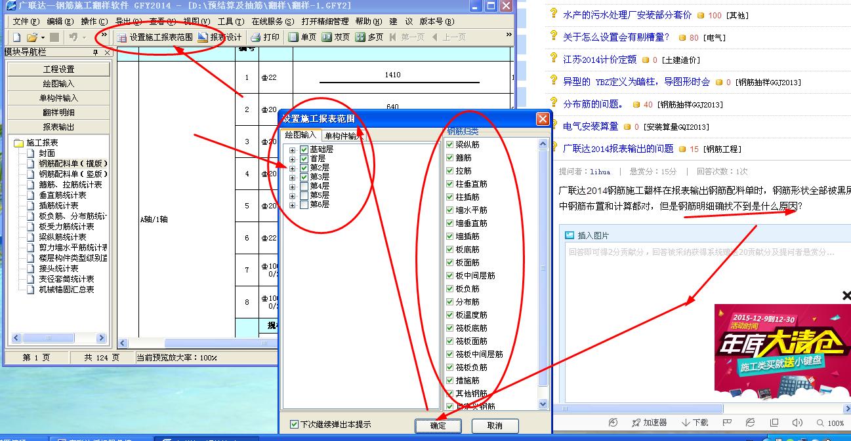851x441 pixels.
Task: Switch to 多页 multi page view
Action: [369, 37]
